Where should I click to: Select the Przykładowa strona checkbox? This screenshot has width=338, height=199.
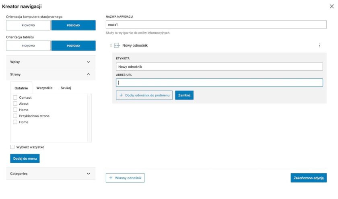pyautogui.click(x=15, y=116)
